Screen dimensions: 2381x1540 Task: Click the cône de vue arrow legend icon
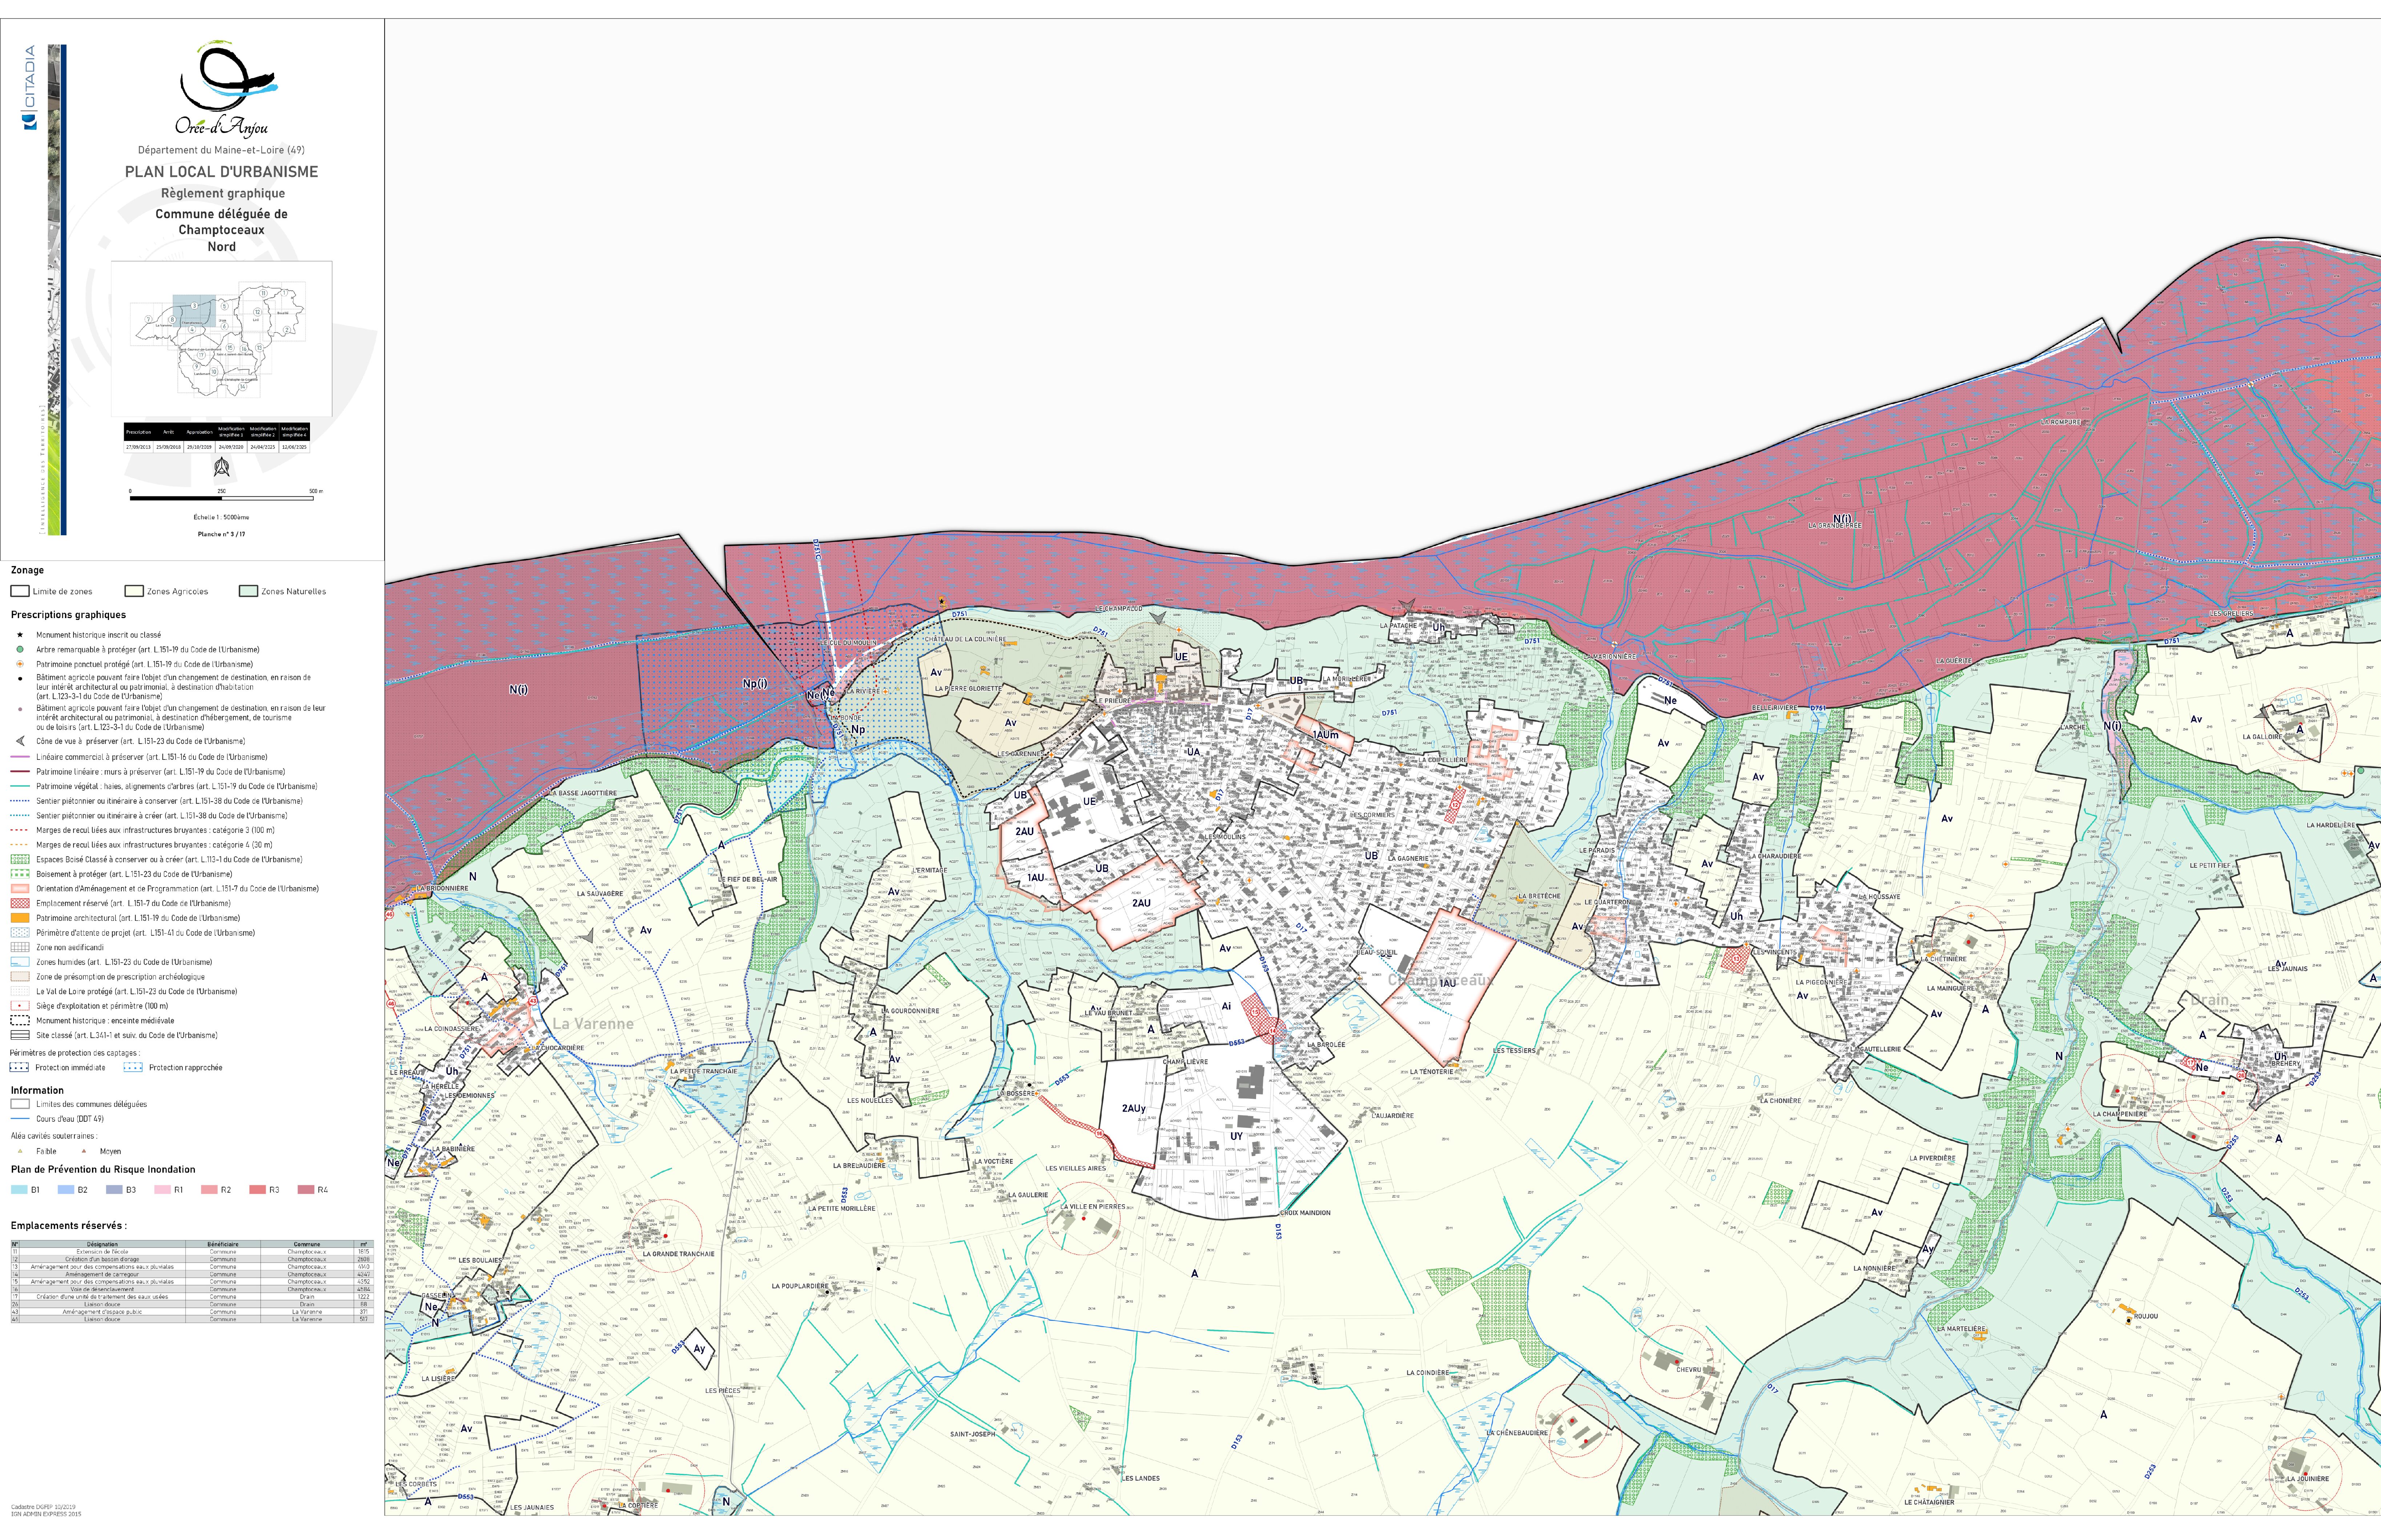(20, 741)
